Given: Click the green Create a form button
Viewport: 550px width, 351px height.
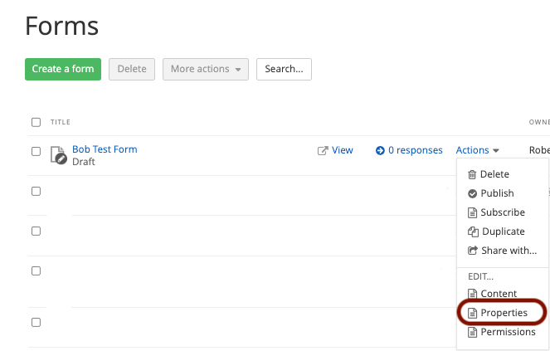Looking at the screenshot, I should pos(63,69).
